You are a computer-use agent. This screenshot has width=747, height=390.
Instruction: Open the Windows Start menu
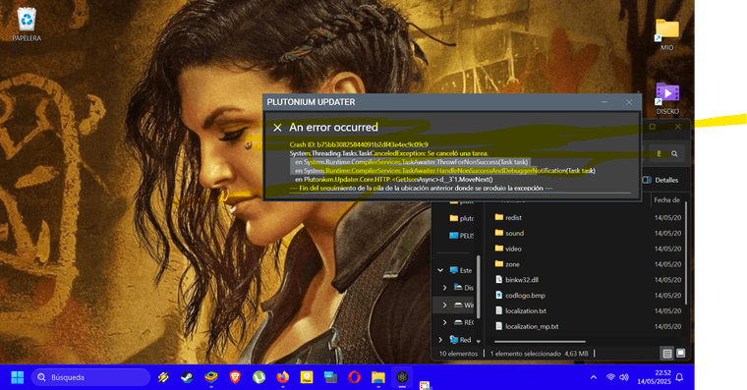coord(17,377)
